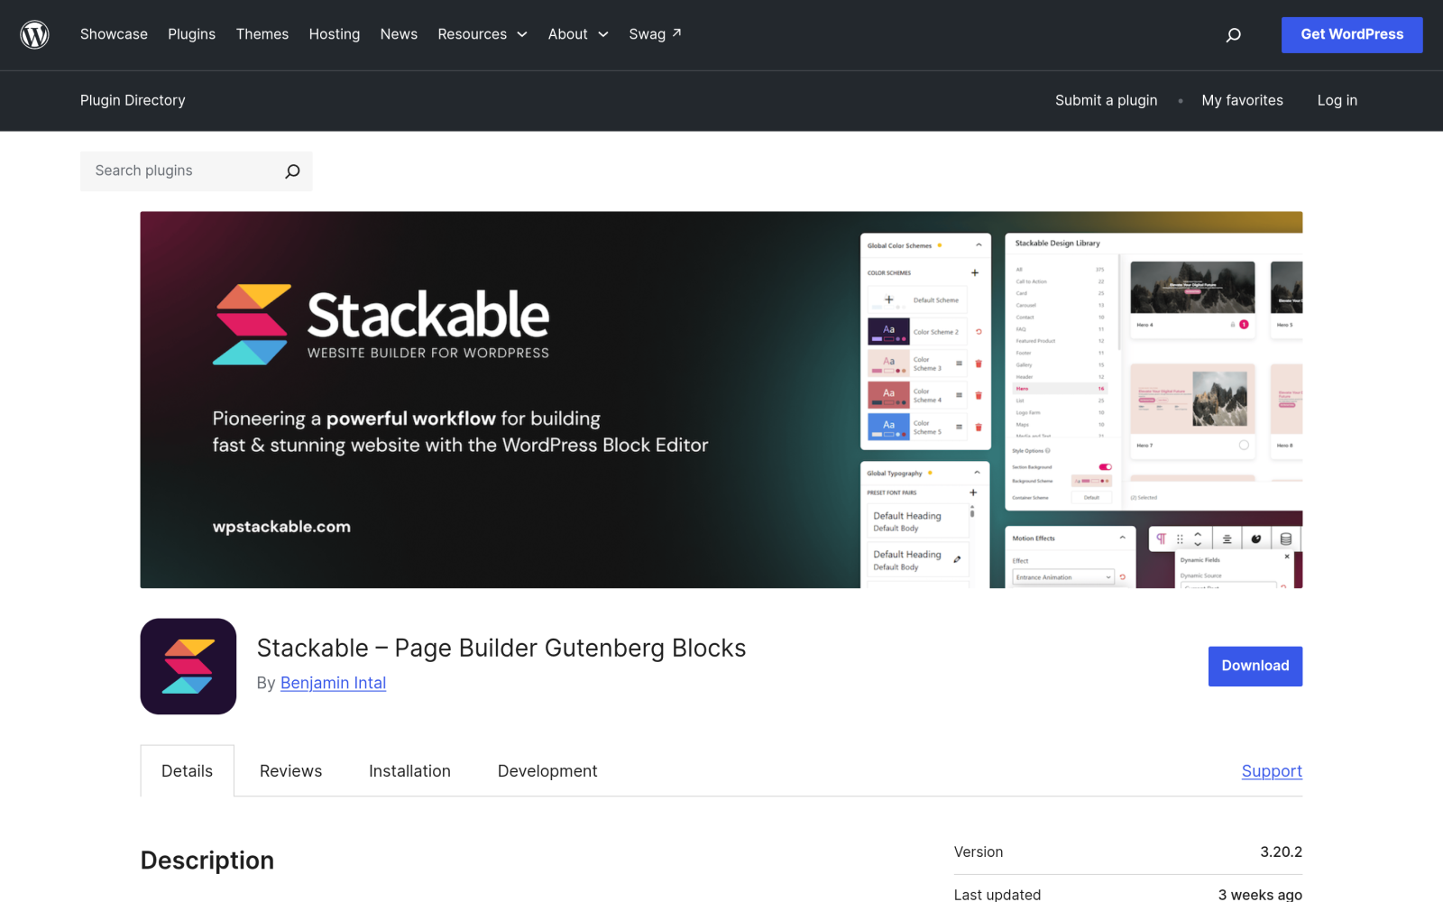Click the Stackable plugin icon

tap(188, 667)
